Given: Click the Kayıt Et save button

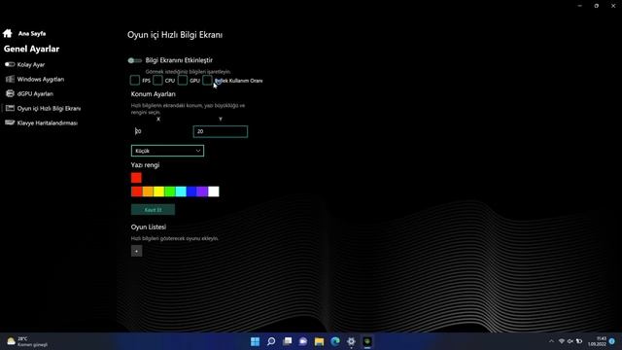Looking at the screenshot, I should [x=153, y=210].
